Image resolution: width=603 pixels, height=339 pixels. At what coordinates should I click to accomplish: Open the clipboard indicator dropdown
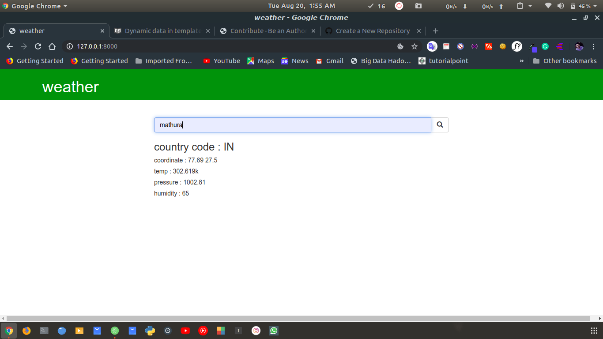click(x=524, y=6)
